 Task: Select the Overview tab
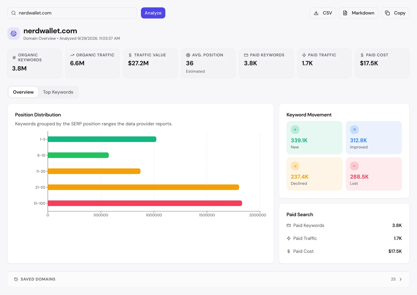click(23, 92)
